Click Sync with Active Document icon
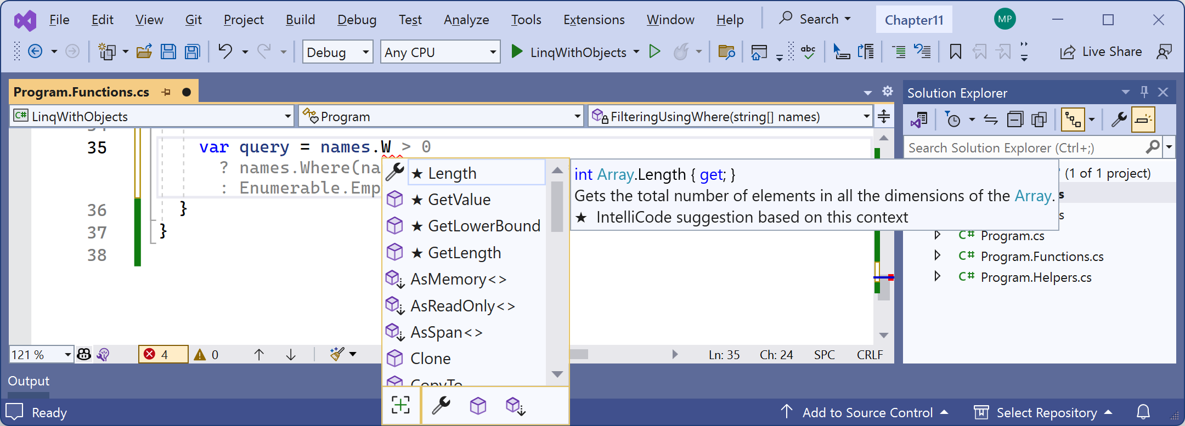The image size is (1185, 426). [991, 119]
